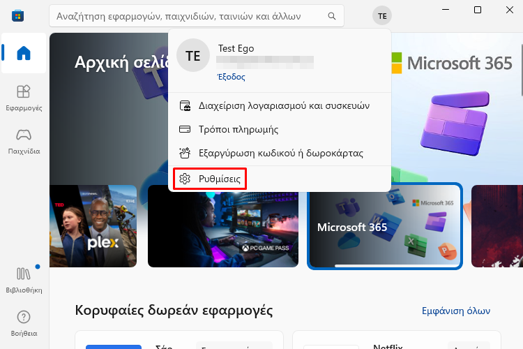
Task: Open the Plex promotional thumbnail
Action: click(x=93, y=226)
